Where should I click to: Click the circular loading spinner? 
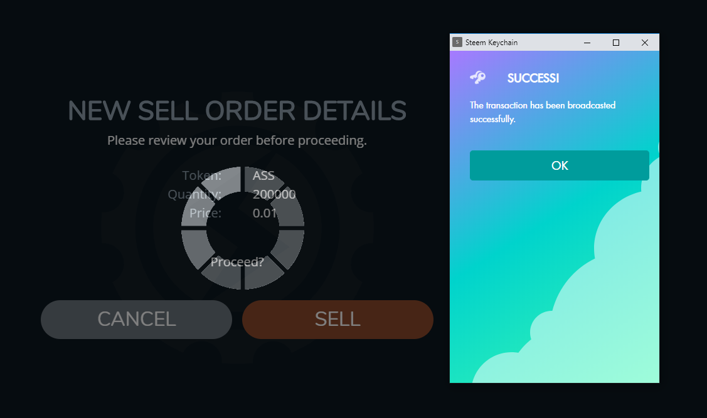coord(243,228)
